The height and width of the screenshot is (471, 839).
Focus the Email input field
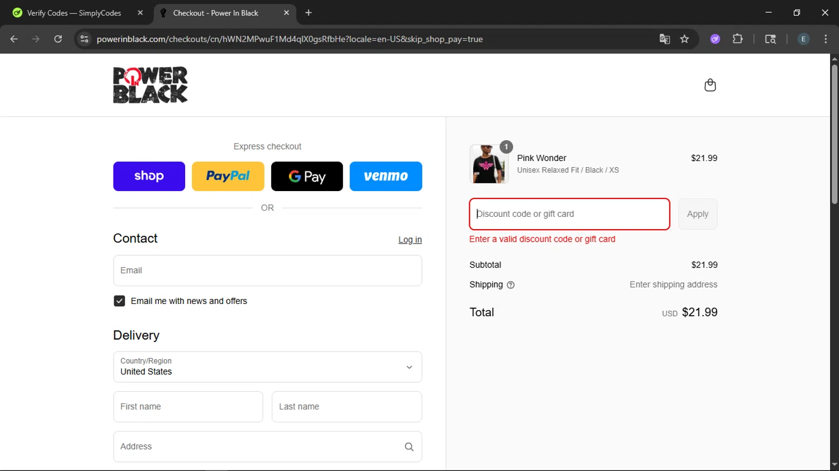click(x=267, y=271)
